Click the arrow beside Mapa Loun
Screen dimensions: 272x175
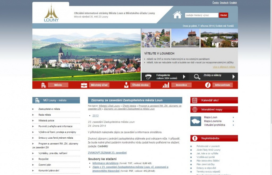pos(233,117)
